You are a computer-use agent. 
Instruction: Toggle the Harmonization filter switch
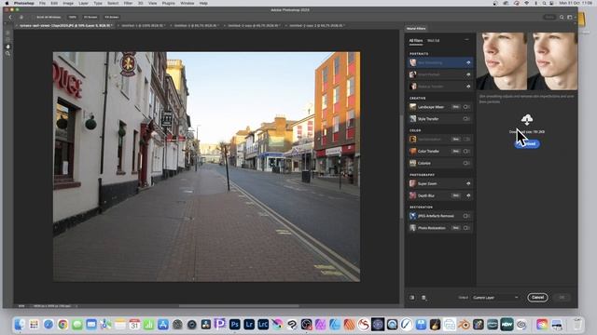tap(466, 140)
